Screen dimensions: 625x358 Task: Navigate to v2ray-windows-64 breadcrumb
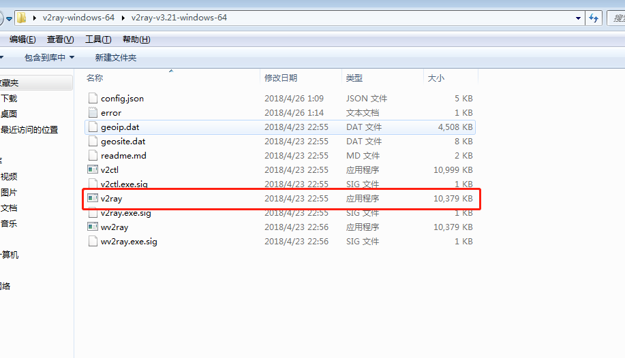pos(78,18)
